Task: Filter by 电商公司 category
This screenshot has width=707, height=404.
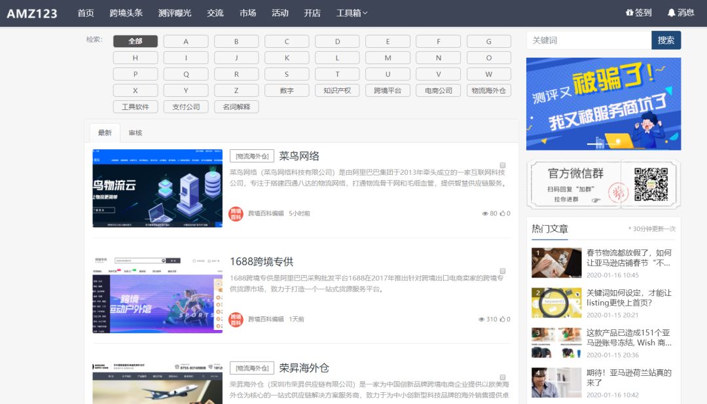Action: click(x=438, y=90)
